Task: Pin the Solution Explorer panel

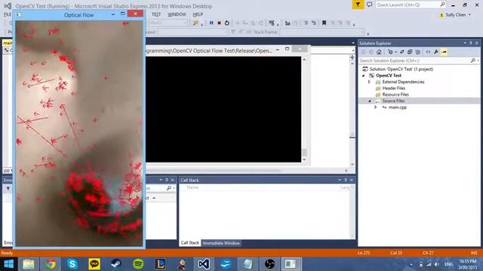Action: coord(471,44)
